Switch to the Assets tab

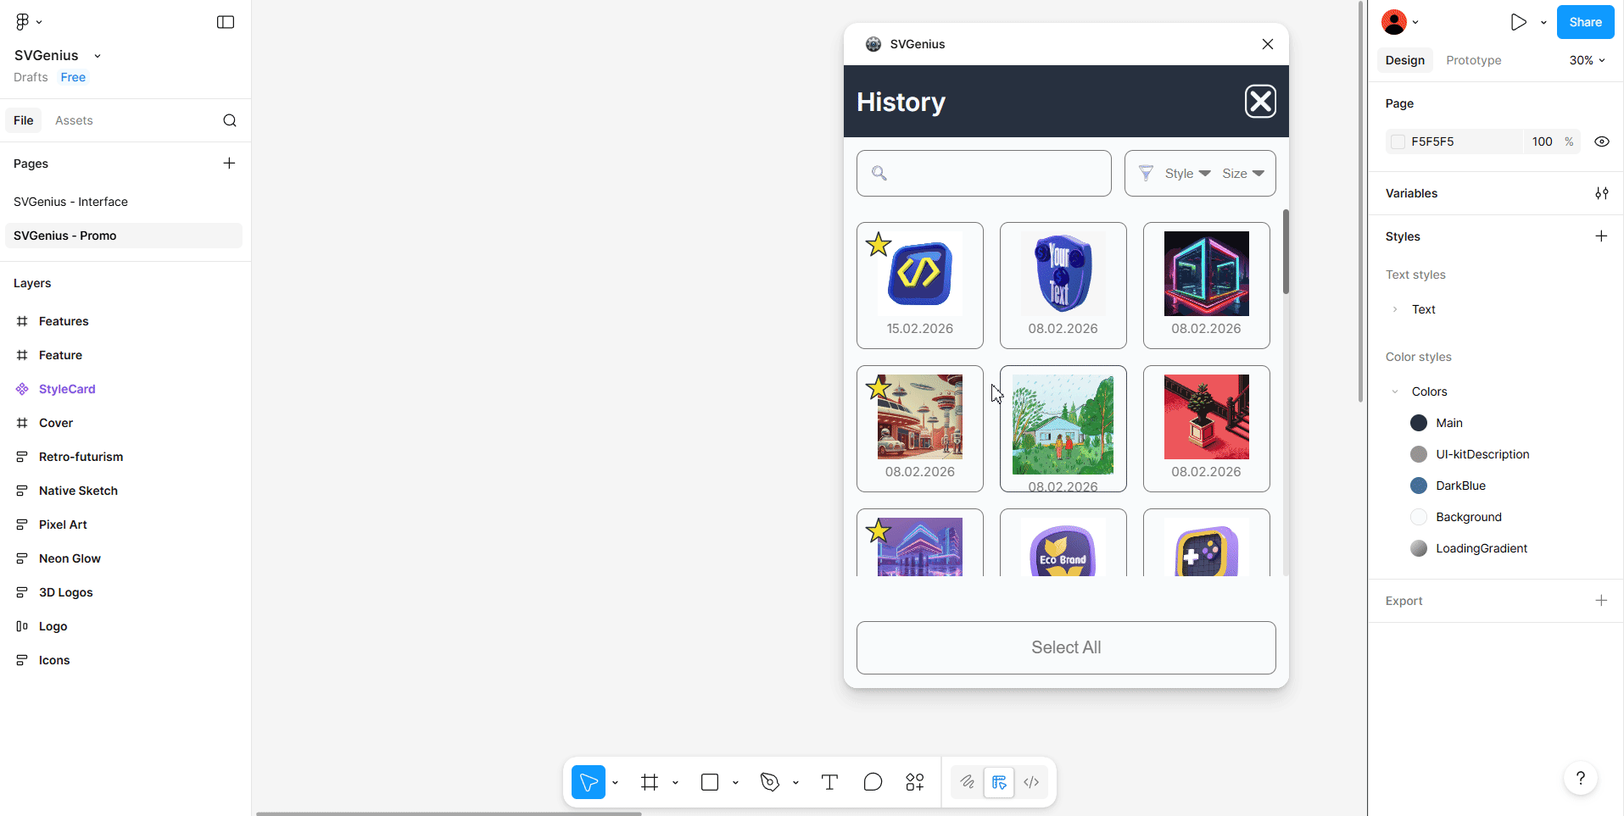tap(74, 120)
